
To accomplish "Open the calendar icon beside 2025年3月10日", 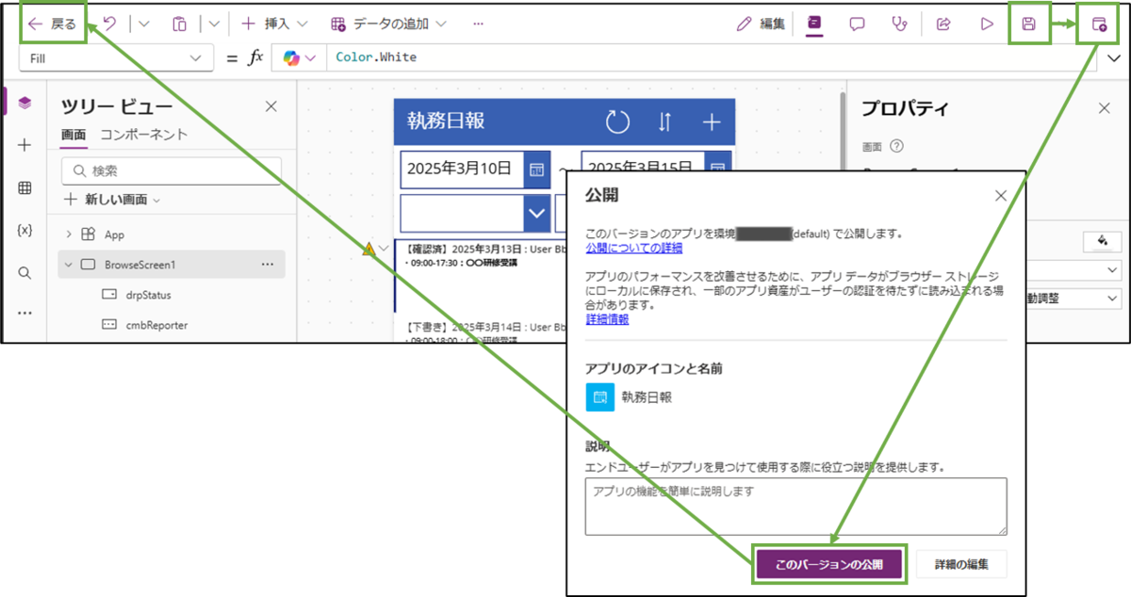I will coord(537,169).
